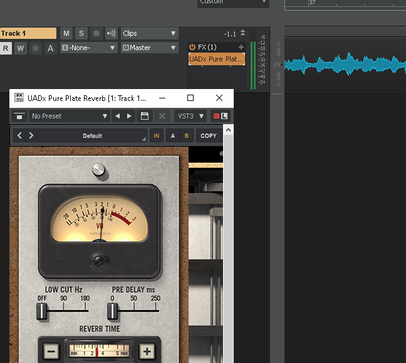
Task: Toggle input echo speaker icon
Action: tap(112, 33)
